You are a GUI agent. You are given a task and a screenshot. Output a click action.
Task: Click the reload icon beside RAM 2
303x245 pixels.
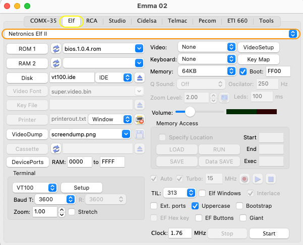pyautogui.click(x=56, y=63)
